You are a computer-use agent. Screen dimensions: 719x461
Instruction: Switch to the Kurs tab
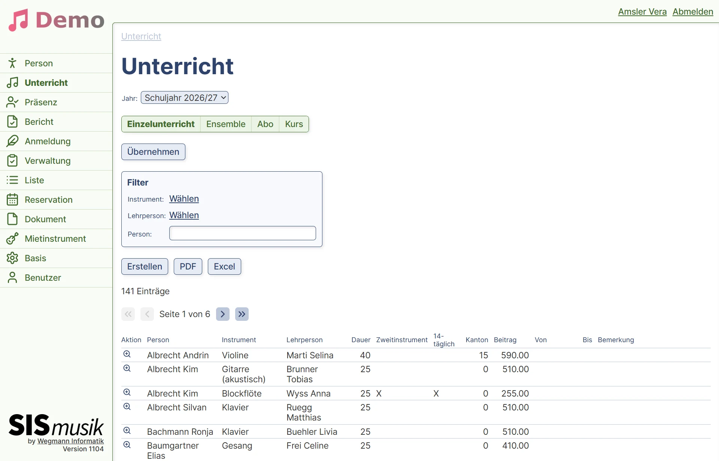click(294, 124)
